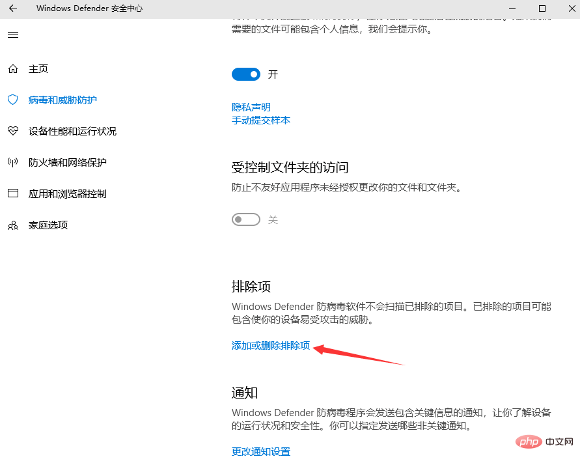The width and height of the screenshot is (580, 463).
Task: Maximize the Windows Defender window
Action: [x=542, y=8]
